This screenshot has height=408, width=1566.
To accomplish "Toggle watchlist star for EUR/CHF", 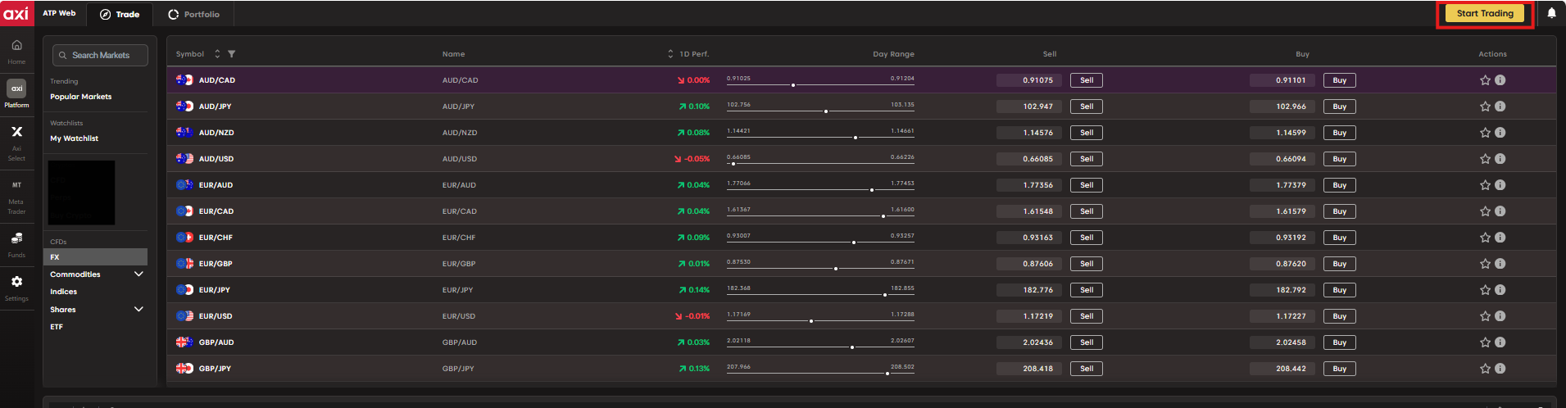I will (1485, 238).
